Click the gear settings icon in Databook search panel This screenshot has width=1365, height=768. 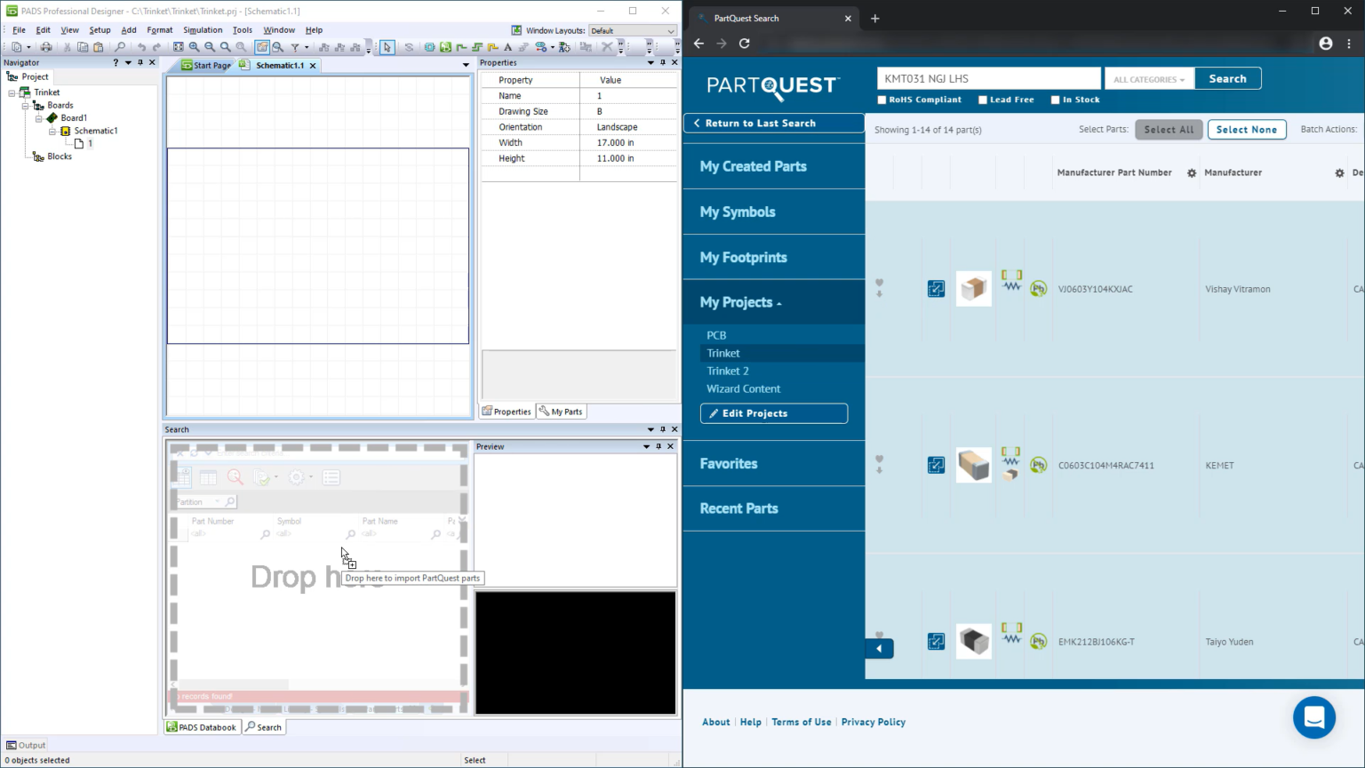[297, 477]
